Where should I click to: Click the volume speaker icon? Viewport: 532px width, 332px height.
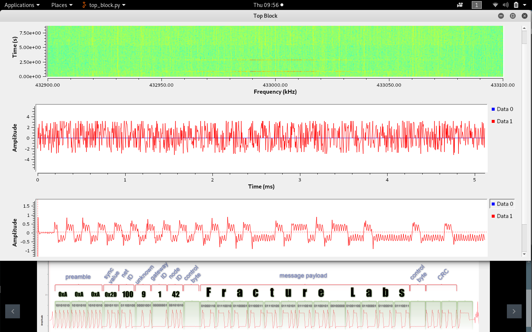point(506,5)
